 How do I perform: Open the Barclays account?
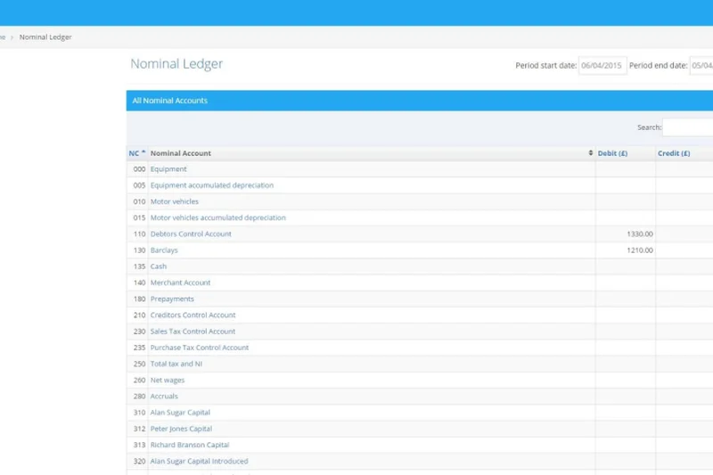pos(164,250)
